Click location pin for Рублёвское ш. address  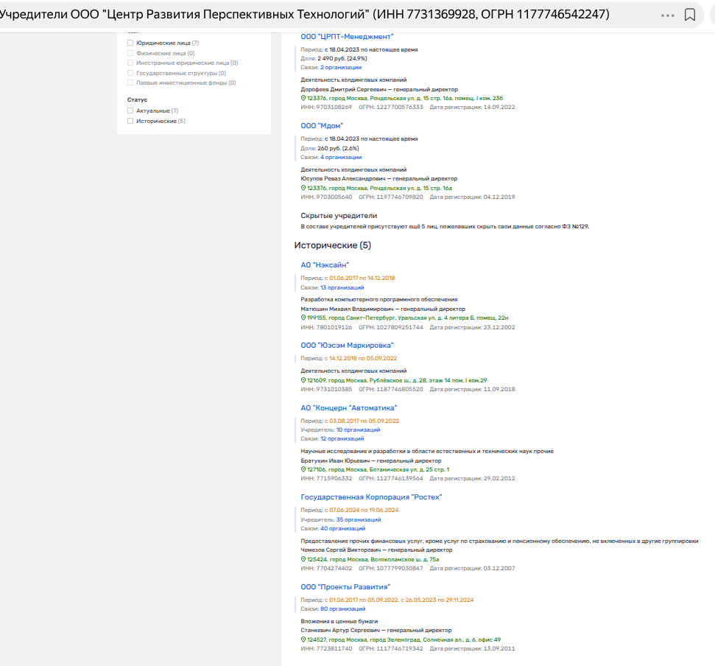(x=303, y=380)
